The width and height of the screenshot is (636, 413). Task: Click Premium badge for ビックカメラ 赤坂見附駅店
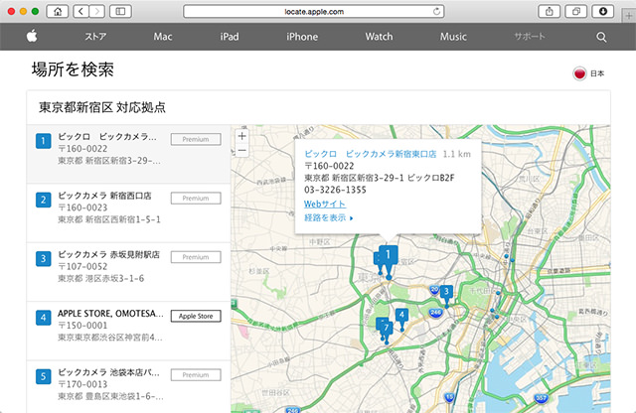196,257
